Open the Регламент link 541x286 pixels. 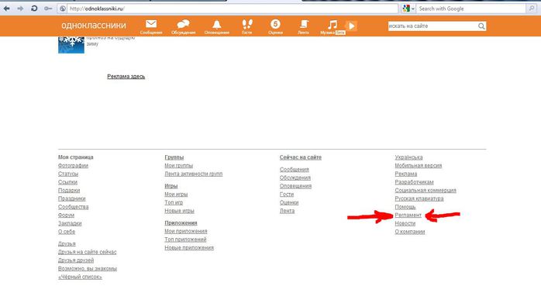pyautogui.click(x=408, y=215)
